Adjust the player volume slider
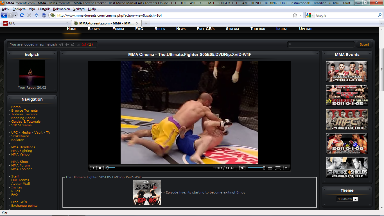384x216 pixels. coord(256,168)
